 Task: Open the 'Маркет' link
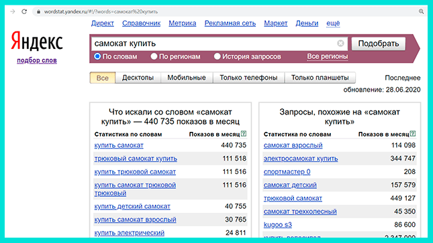pos(276,23)
